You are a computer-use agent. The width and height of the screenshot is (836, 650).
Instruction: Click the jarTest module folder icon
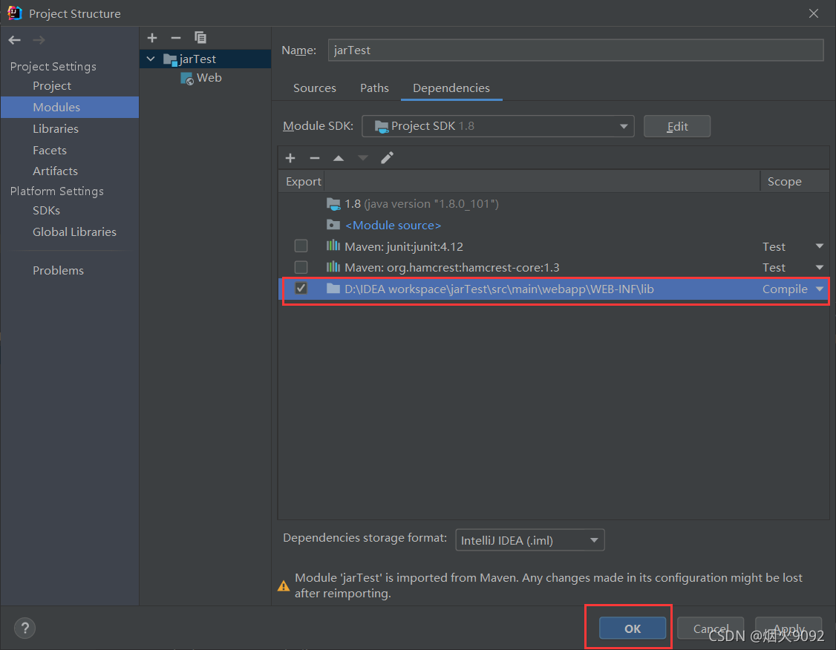click(170, 59)
